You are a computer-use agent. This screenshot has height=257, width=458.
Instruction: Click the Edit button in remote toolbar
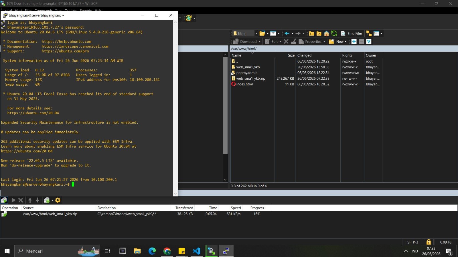pyautogui.click(x=271, y=41)
